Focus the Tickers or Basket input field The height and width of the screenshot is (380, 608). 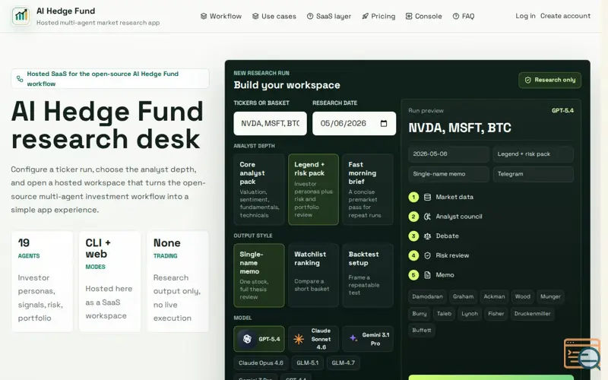point(271,123)
